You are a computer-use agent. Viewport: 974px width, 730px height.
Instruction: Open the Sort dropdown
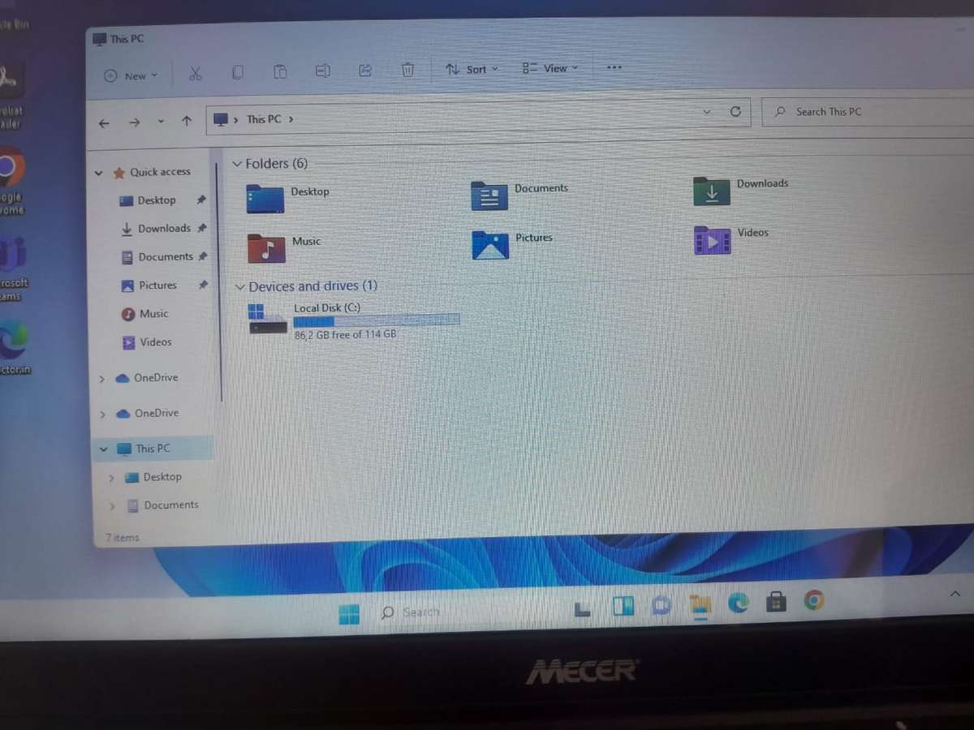tap(471, 69)
